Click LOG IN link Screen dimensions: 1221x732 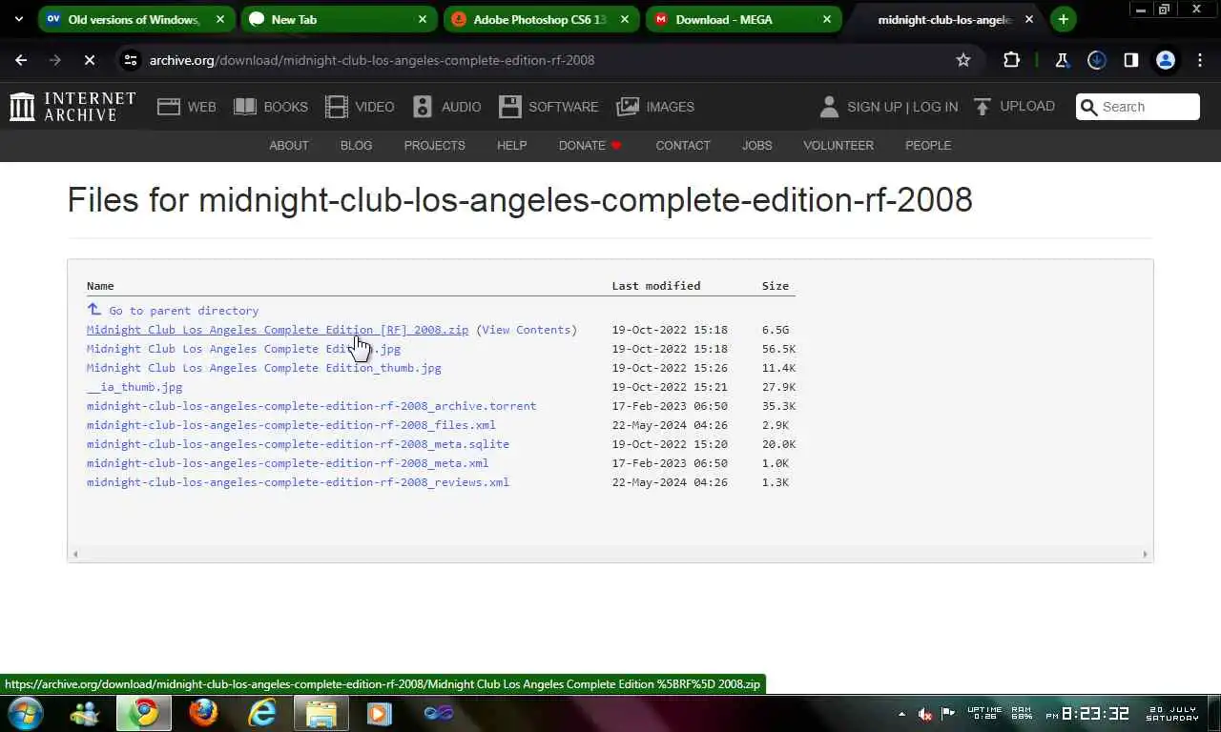coord(935,107)
